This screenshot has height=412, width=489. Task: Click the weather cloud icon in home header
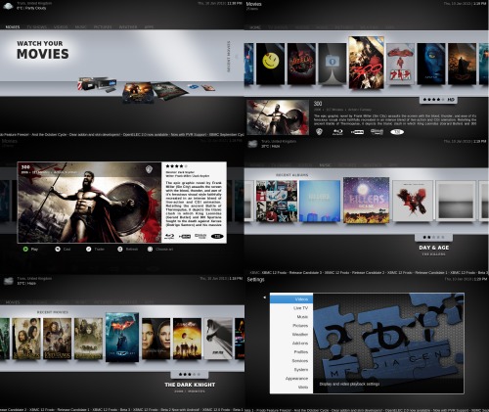8,6
